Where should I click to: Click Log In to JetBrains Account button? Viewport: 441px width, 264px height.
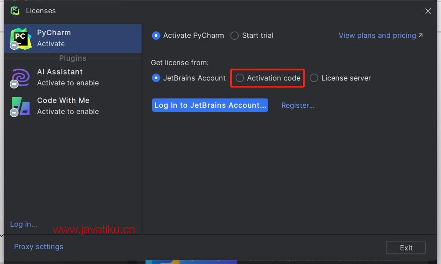coord(210,105)
